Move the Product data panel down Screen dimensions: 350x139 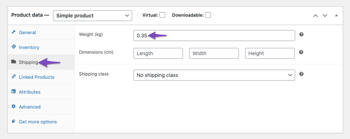[325, 16]
